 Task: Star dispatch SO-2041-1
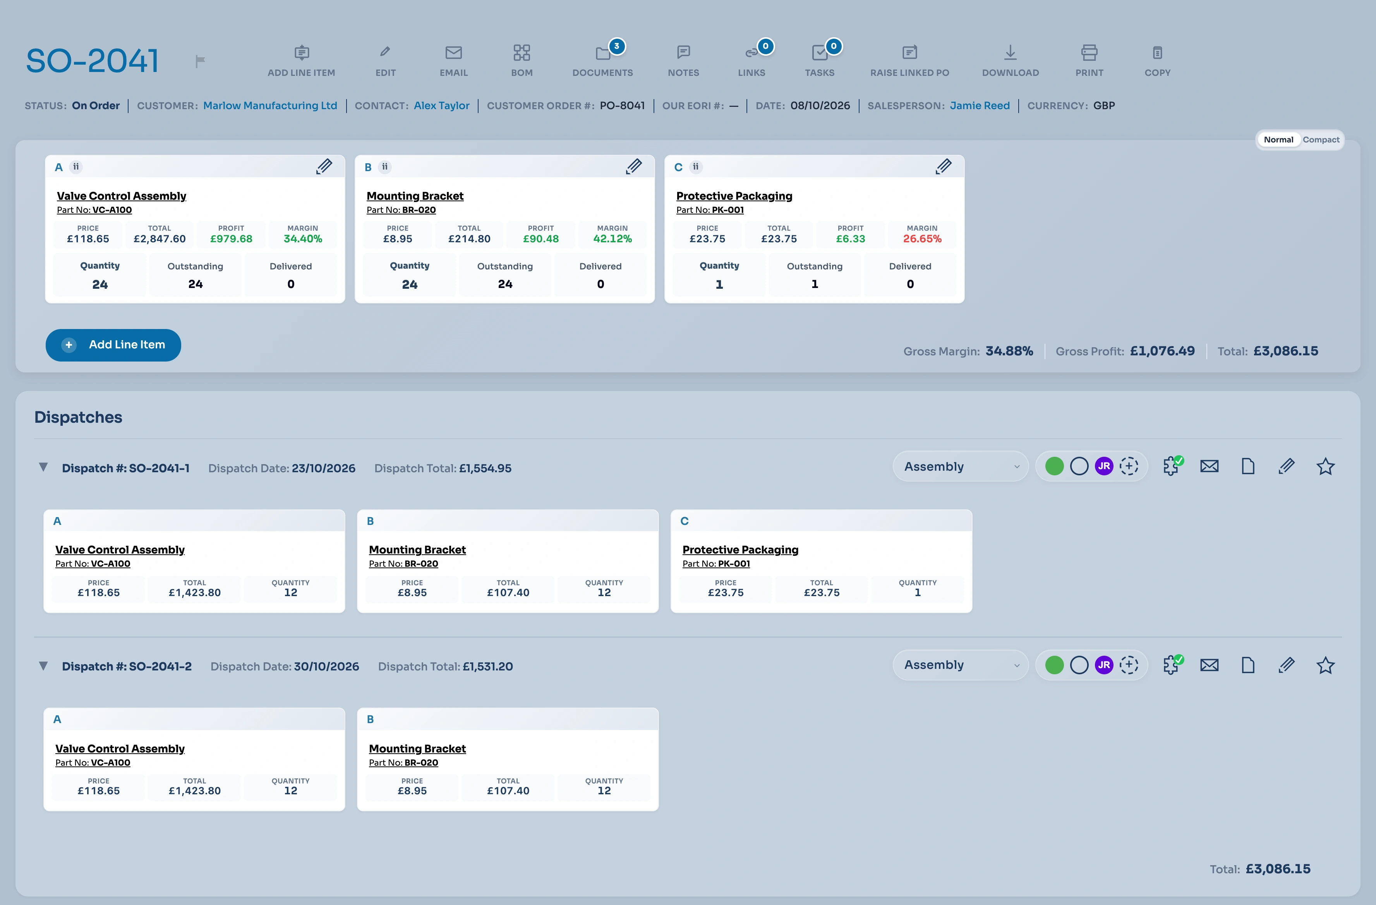pyautogui.click(x=1325, y=466)
